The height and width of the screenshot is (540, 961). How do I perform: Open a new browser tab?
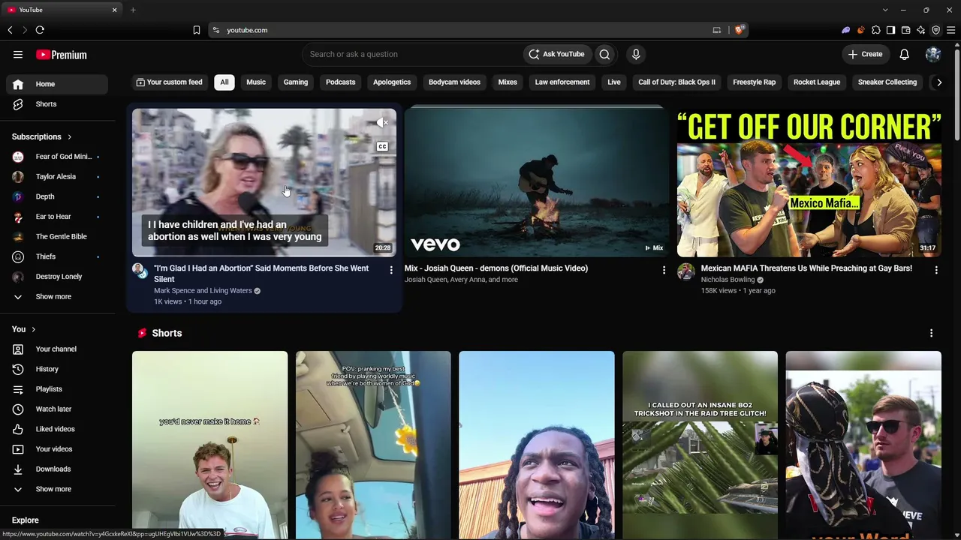click(133, 10)
